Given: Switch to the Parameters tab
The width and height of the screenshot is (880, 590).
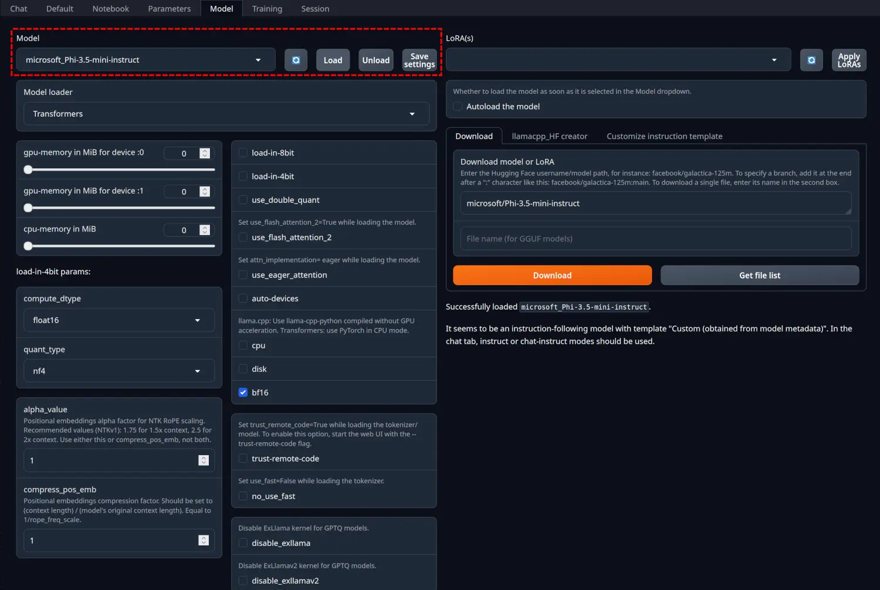Looking at the screenshot, I should click(x=169, y=9).
